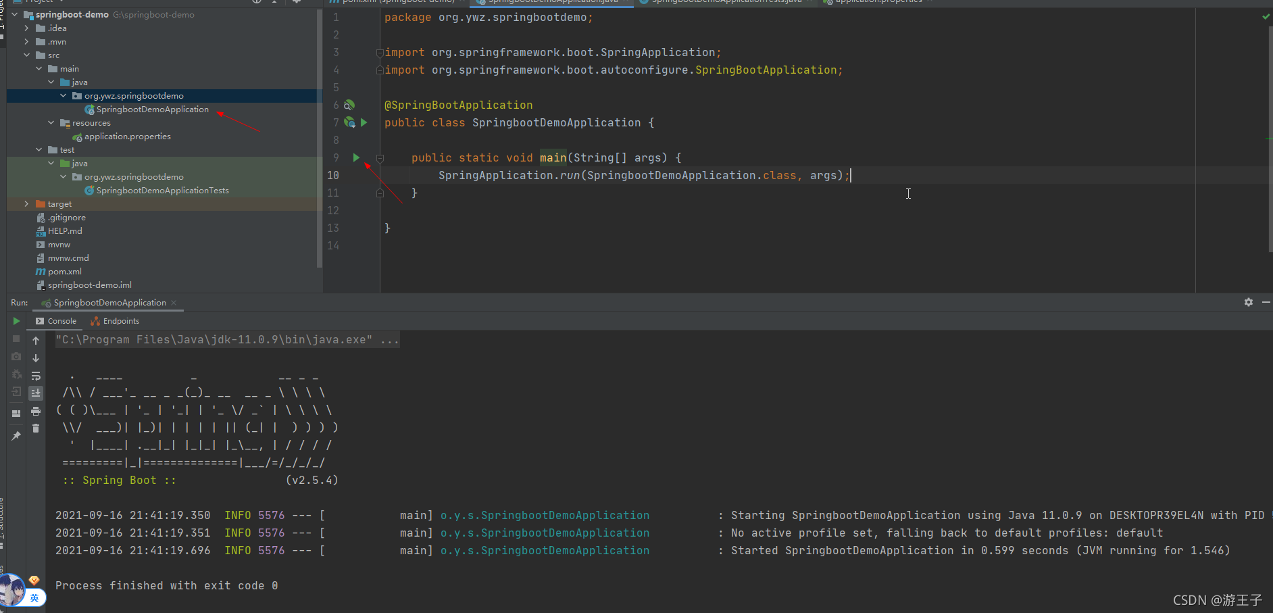
Task: Click the IME language indicator icon
Action: (x=34, y=598)
